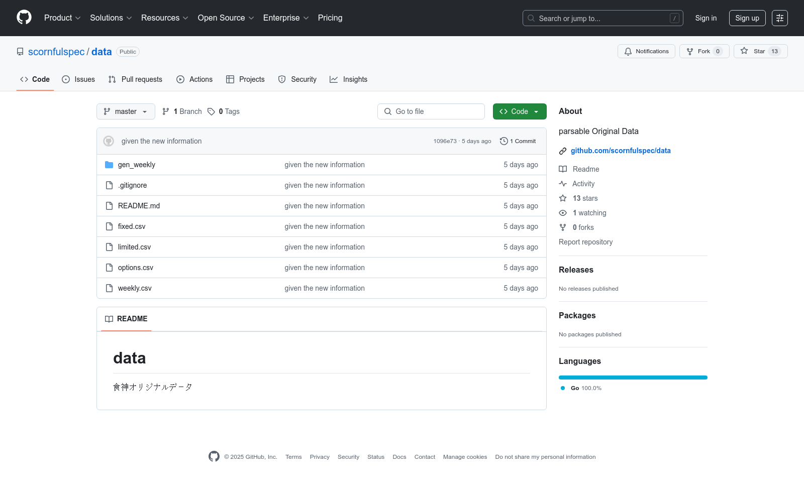Expand the Solutions menu
This screenshot has width=804, height=502.
click(111, 18)
